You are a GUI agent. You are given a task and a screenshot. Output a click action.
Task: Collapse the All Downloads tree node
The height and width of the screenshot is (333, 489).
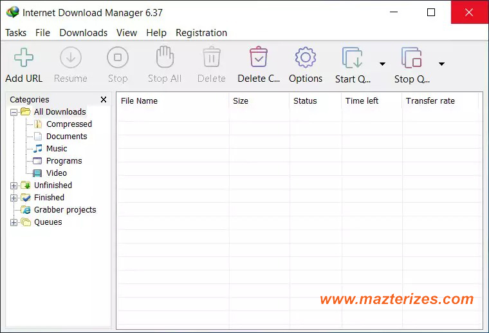point(14,112)
